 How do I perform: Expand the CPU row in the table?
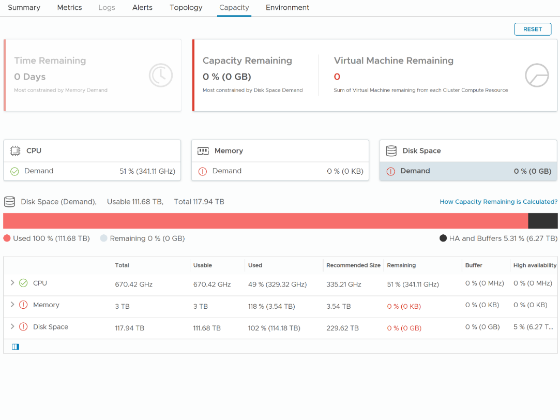tap(12, 283)
